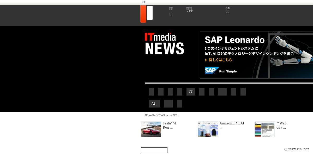Screen dimensions: 313x164
Task: Click the ITmedia NEWS logo
Action: pos(164,43)
